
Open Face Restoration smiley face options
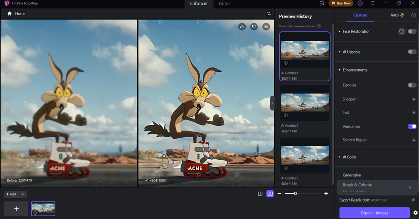point(402,31)
